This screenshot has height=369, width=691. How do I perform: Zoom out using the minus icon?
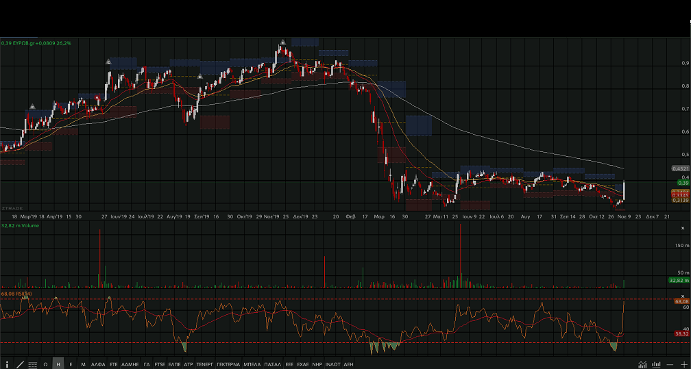click(670, 364)
